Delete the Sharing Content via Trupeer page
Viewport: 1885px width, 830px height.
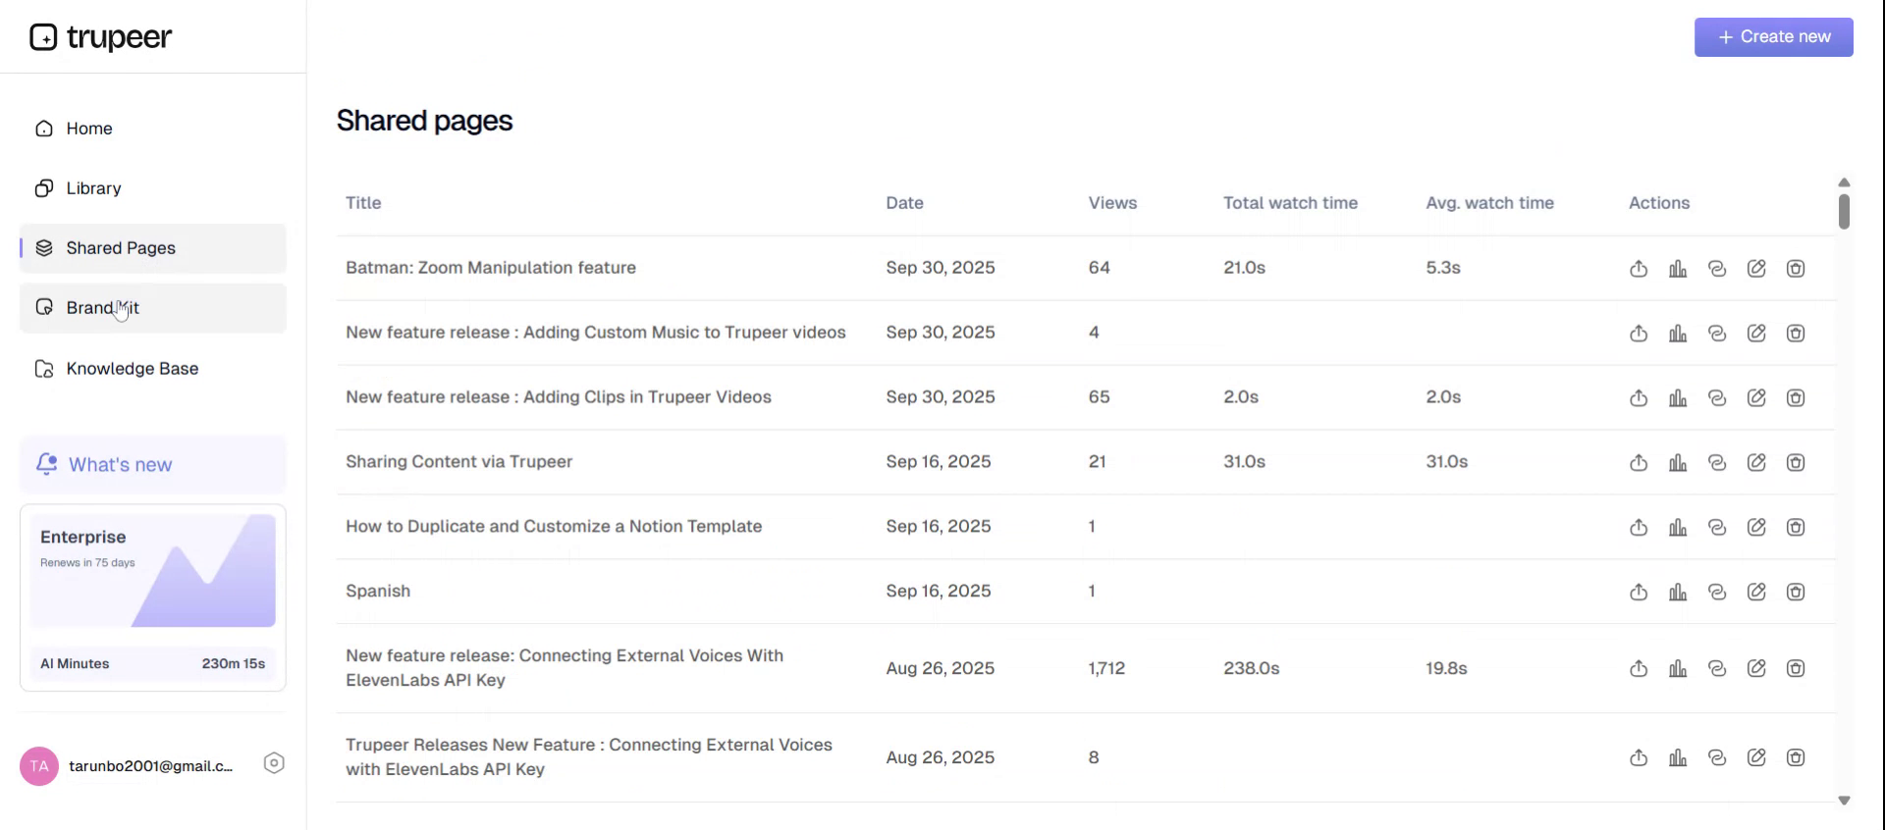pos(1796,463)
